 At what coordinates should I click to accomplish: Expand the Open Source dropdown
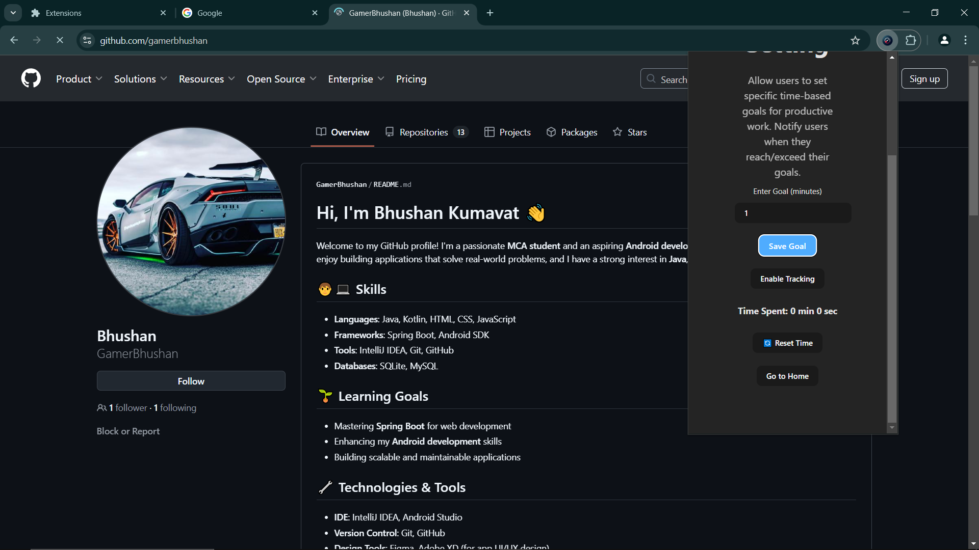[x=281, y=79]
